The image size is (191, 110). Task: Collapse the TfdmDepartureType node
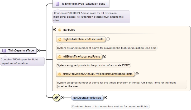[38, 50]
